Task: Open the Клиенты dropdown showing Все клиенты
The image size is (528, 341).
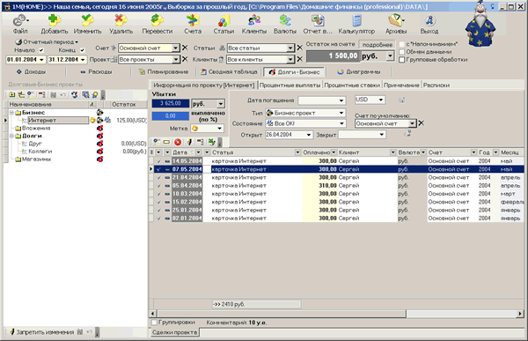Action: pyautogui.click(x=290, y=59)
